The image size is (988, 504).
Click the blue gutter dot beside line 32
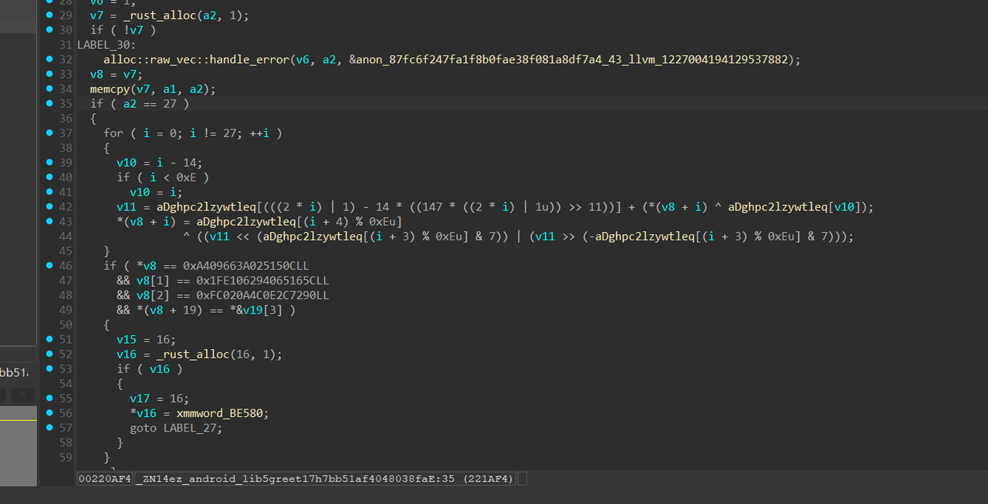(50, 59)
